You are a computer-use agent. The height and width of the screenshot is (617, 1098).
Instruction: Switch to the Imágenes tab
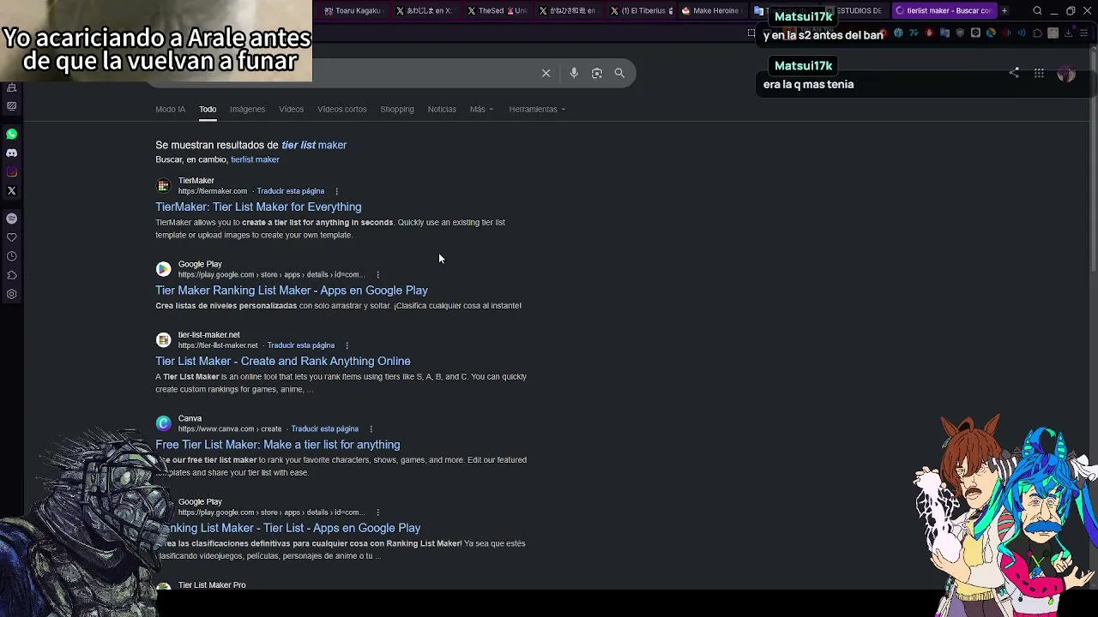coord(247,109)
